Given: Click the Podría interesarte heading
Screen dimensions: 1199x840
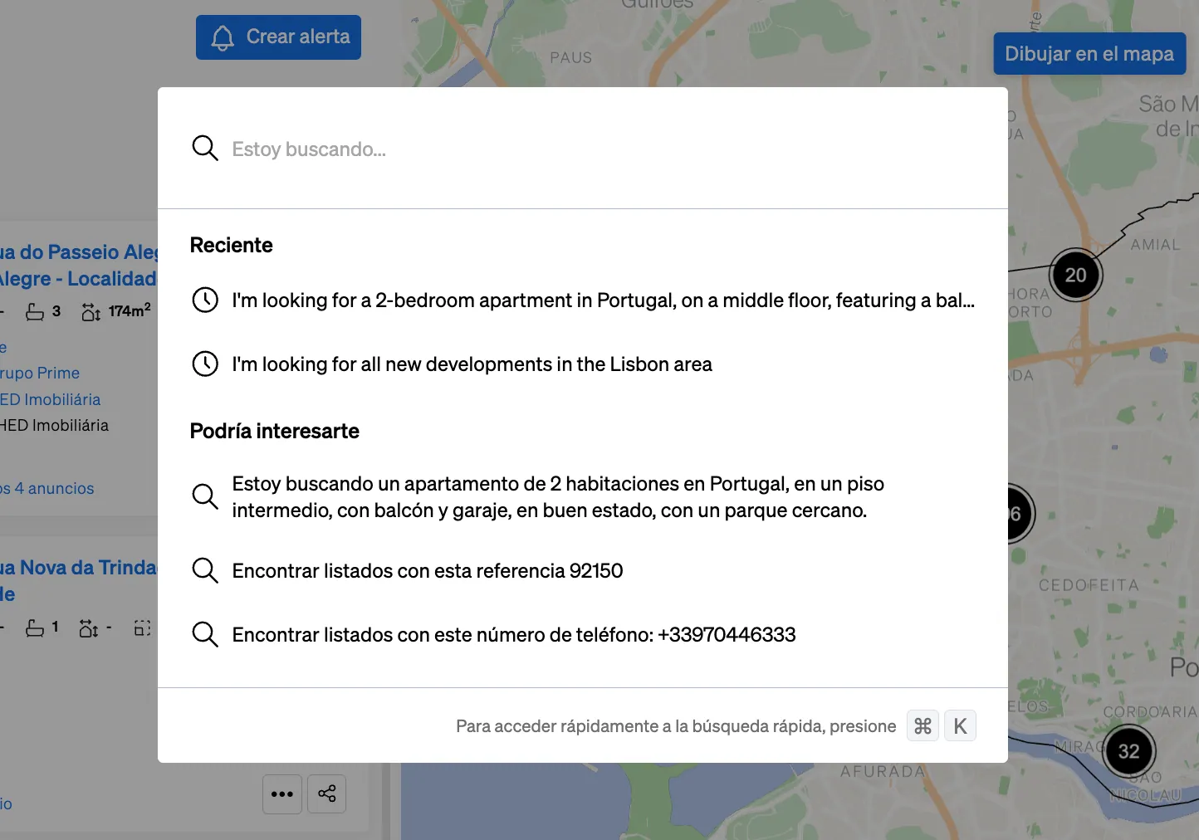Looking at the screenshot, I should tap(275, 431).
